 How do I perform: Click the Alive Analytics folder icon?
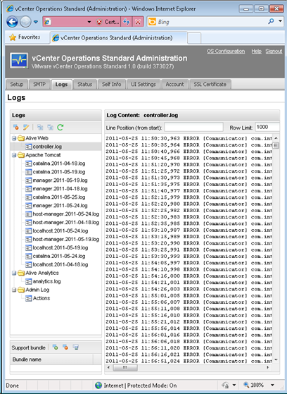point(21,273)
